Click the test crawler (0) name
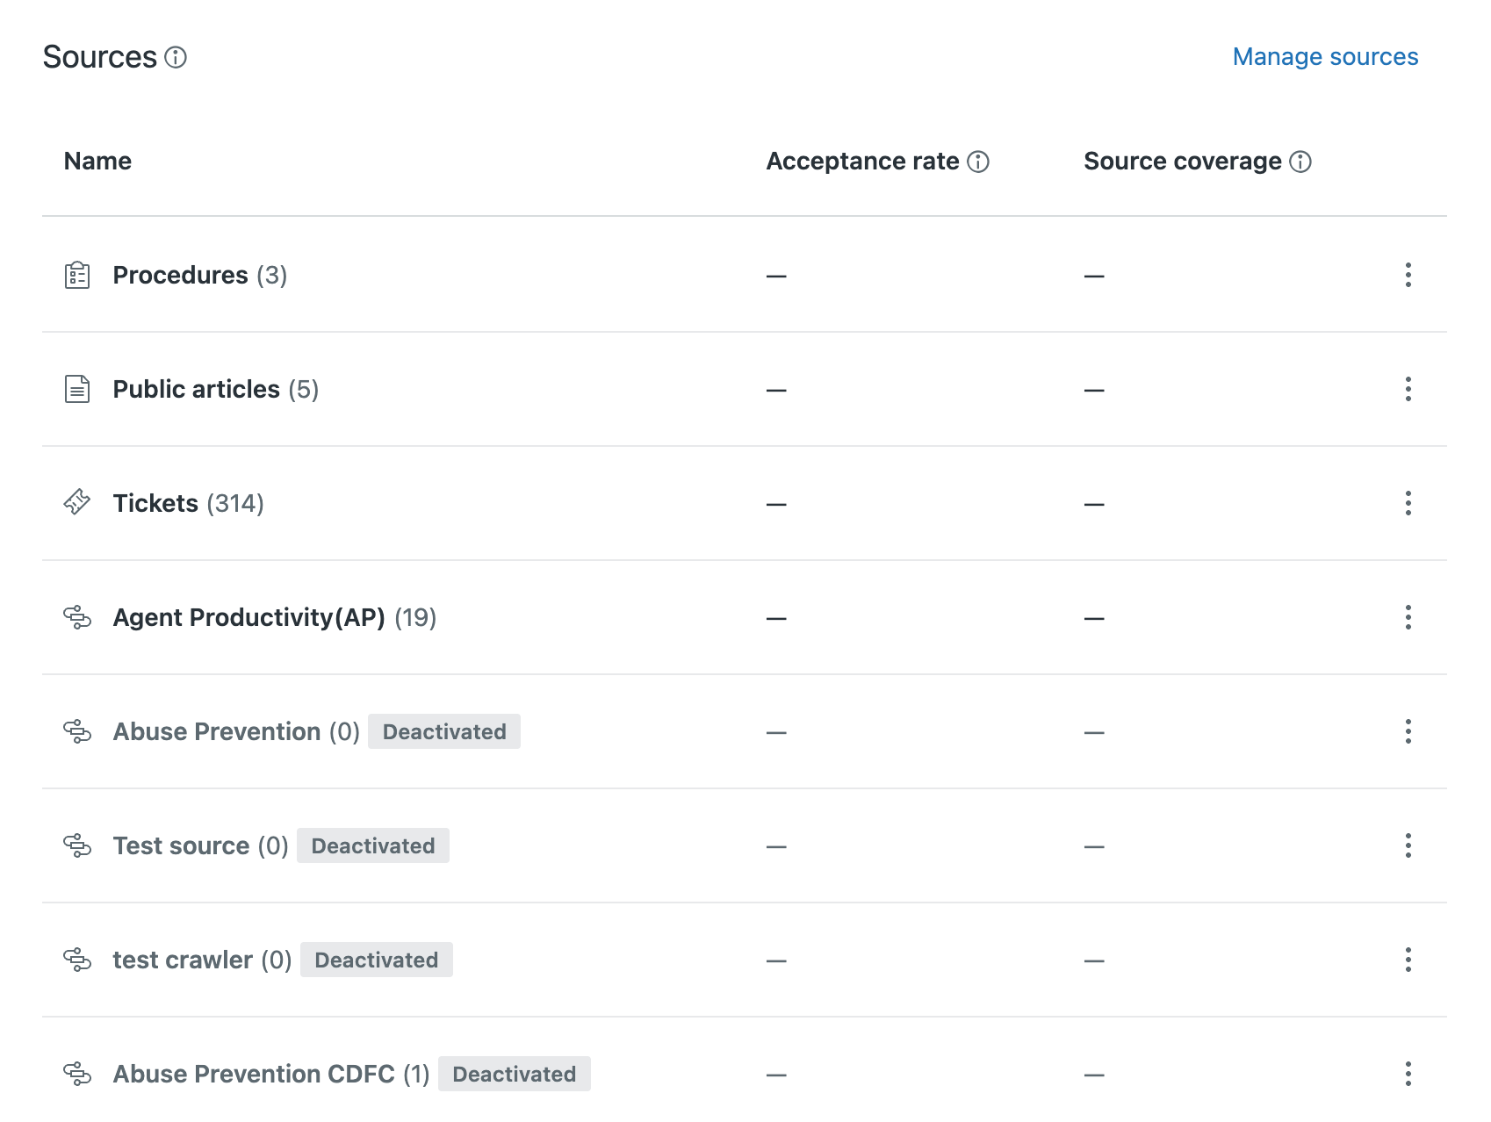The image size is (1491, 1122). click(203, 960)
